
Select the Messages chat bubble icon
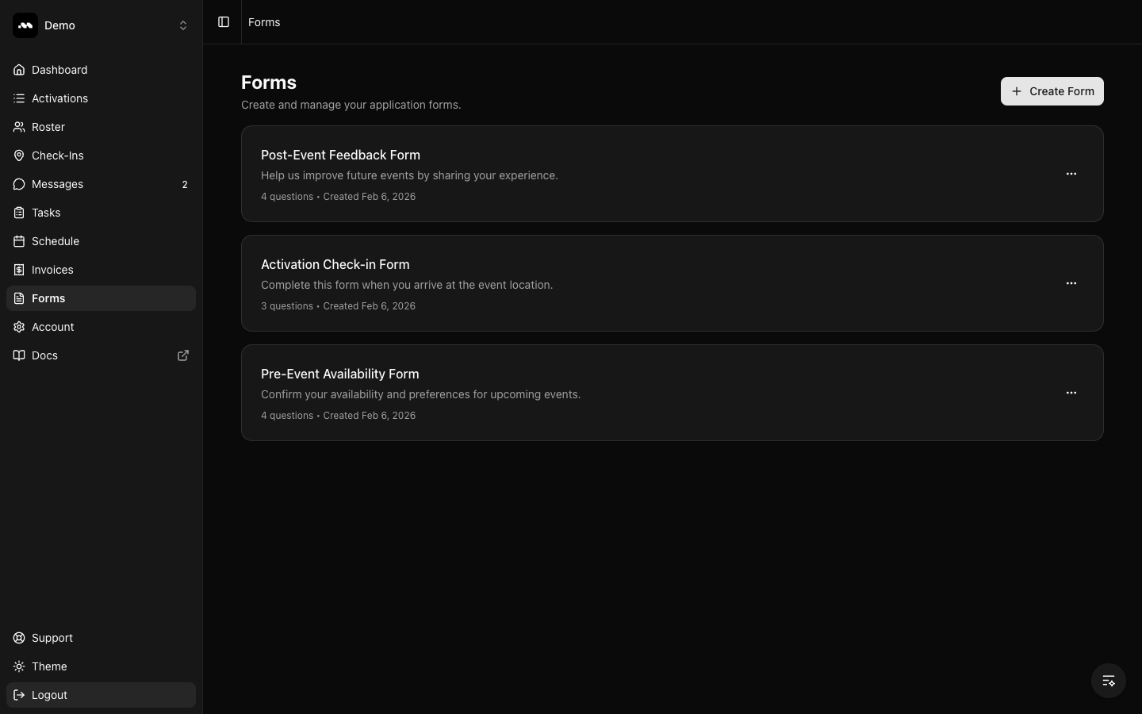pos(19,184)
